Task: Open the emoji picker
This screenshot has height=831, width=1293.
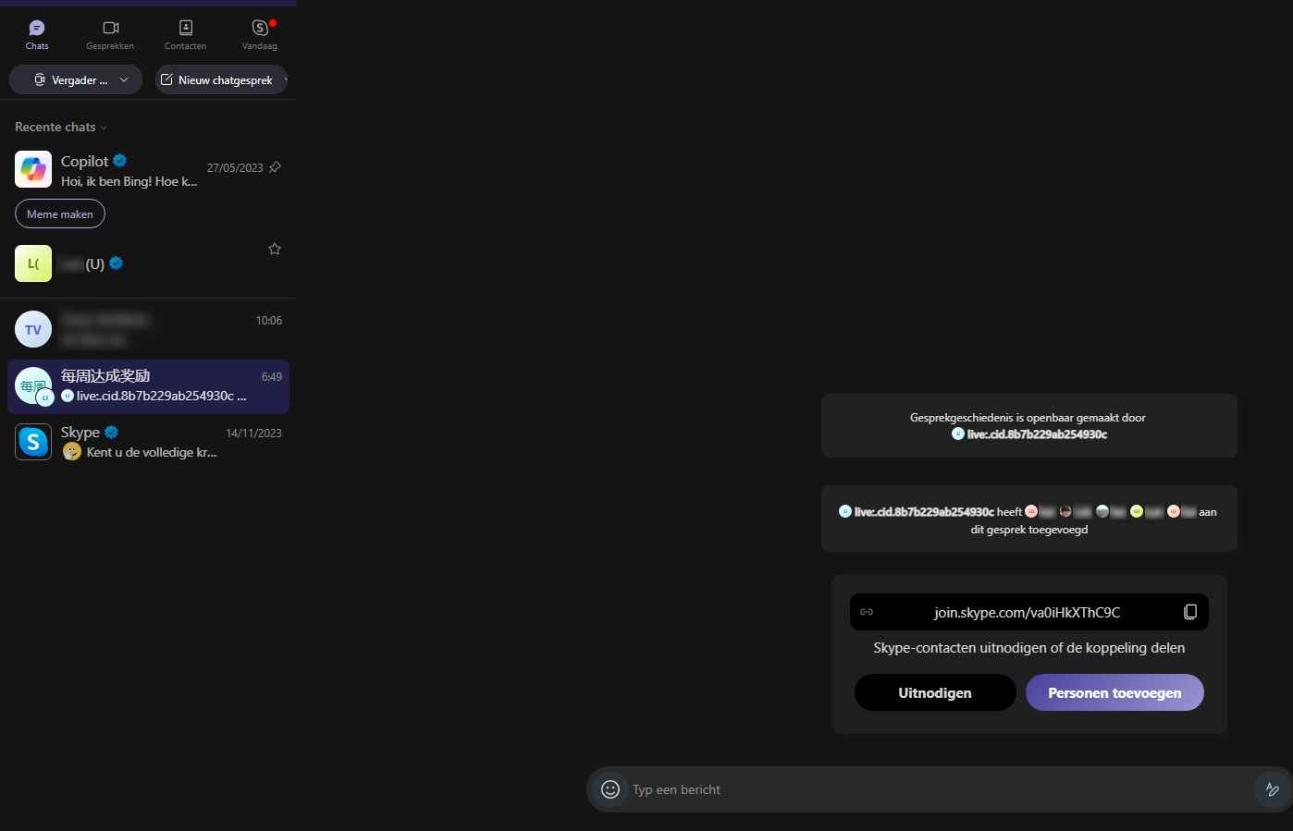Action: [610, 789]
